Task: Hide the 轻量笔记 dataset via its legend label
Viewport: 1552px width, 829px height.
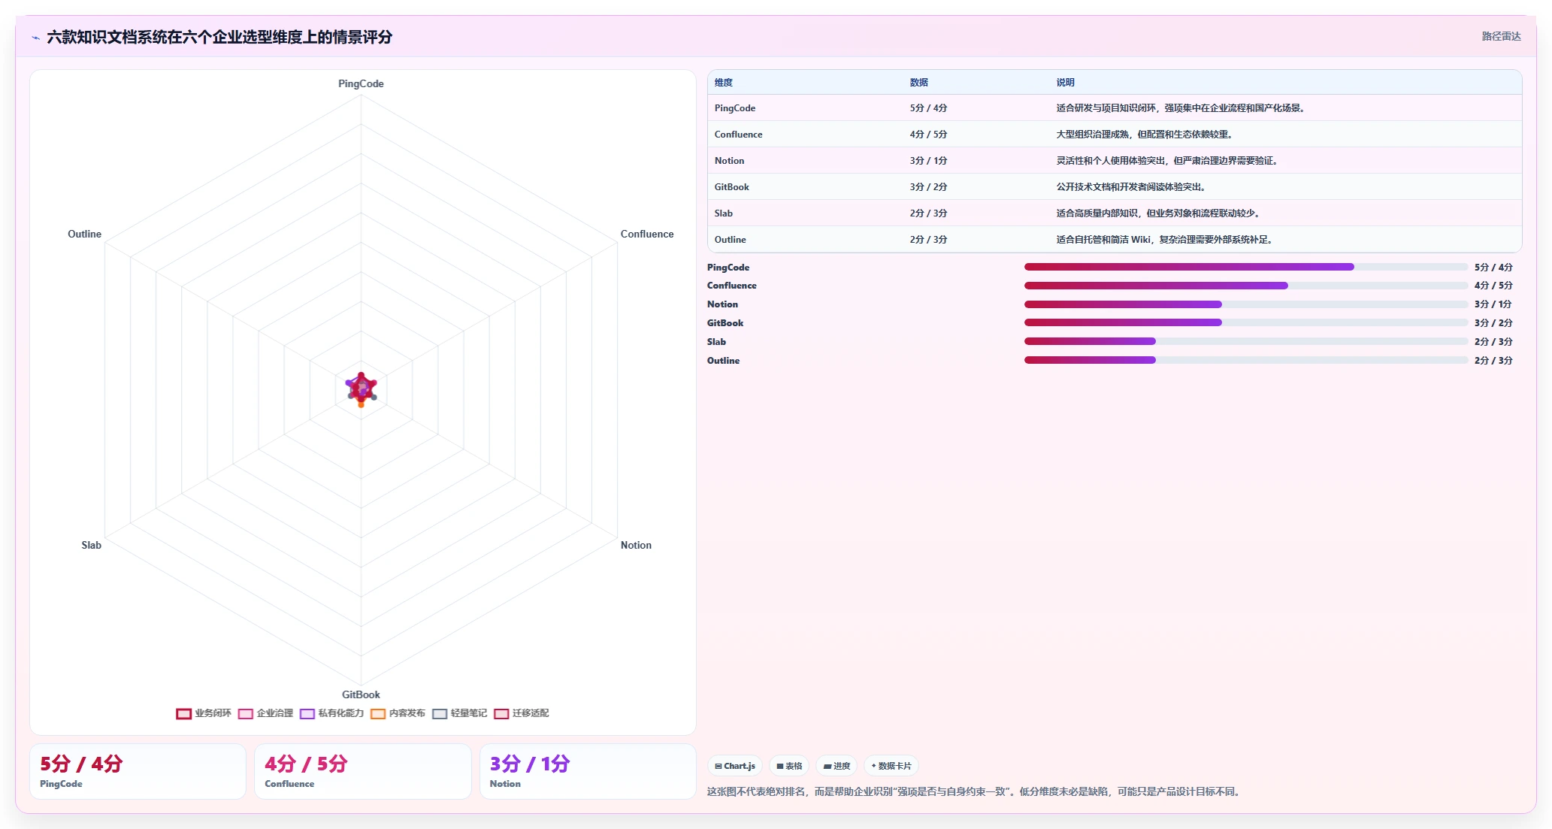Action: [469, 713]
